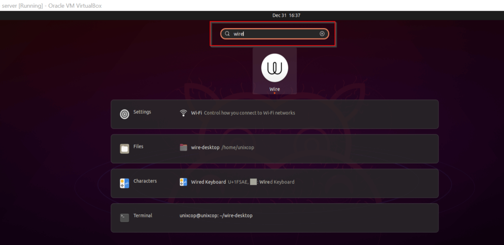Click the magnifier icon in search box
The image size is (504, 245).
pyautogui.click(x=227, y=34)
